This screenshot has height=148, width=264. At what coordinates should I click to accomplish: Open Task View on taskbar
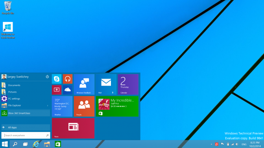[26, 144]
